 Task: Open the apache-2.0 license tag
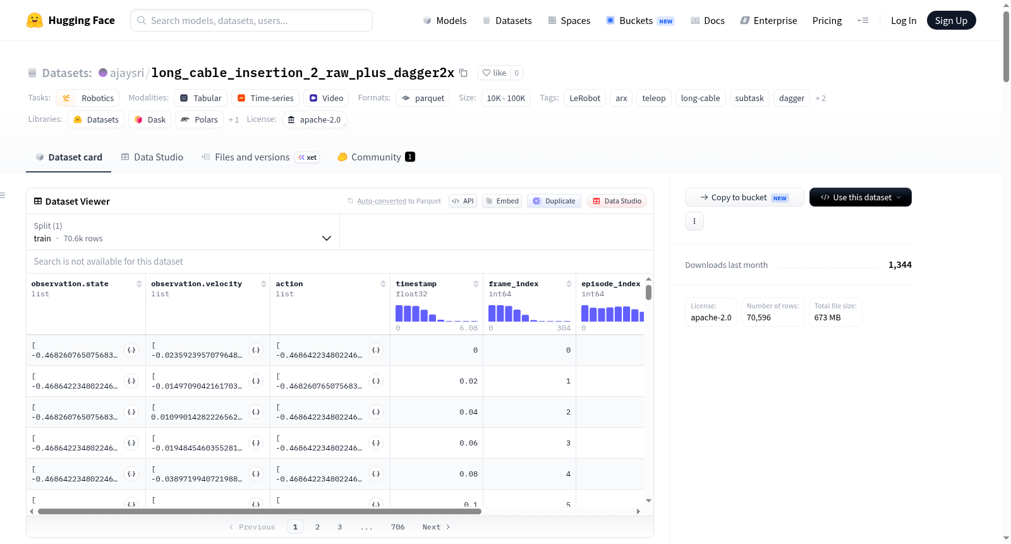click(315, 119)
